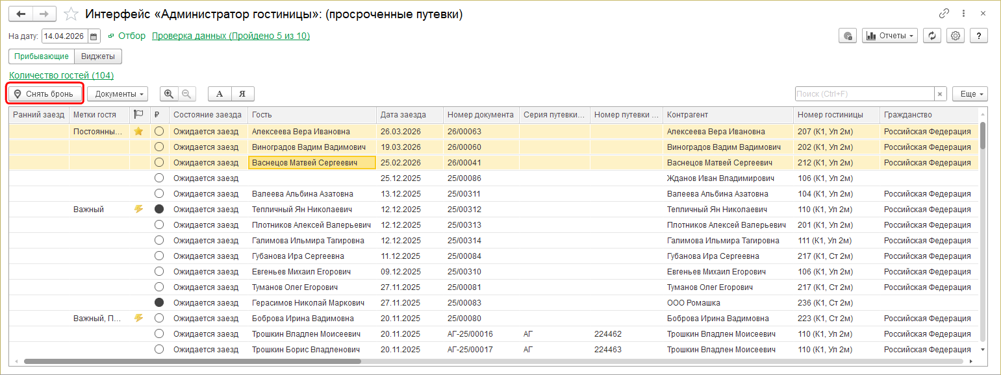Toggle filled circle in Тепличный Ян Николаевич row
Image resolution: width=1001 pixels, height=375 pixels.
[x=159, y=210]
